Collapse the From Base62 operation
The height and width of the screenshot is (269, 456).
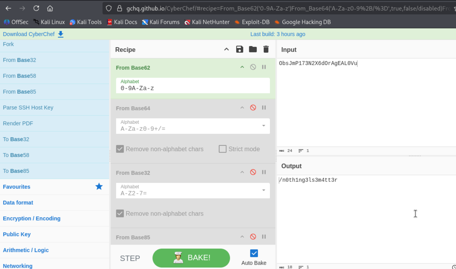242,67
